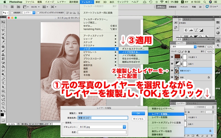Viewport: 221px width, 138px height.
Task: Hide the 白黒 1 layer
Action: click(x=172, y=64)
